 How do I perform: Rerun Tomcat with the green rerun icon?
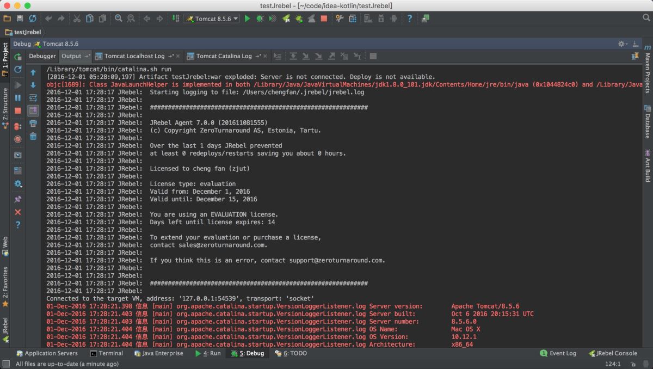click(17, 56)
